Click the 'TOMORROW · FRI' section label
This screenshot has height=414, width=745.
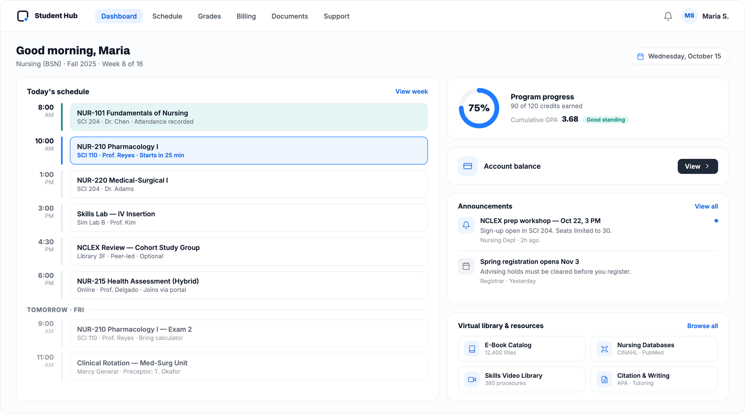(55, 310)
